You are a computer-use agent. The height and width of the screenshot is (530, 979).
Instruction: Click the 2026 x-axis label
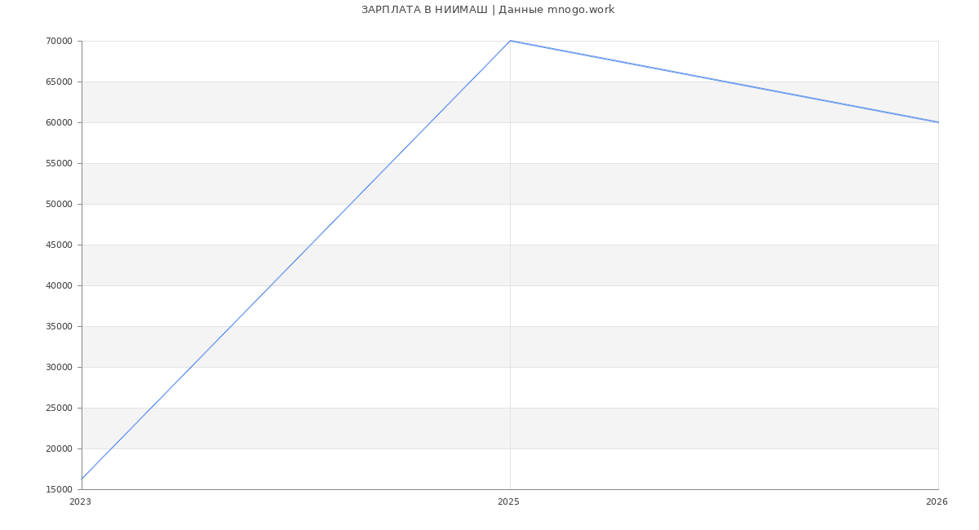pos(937,502)
